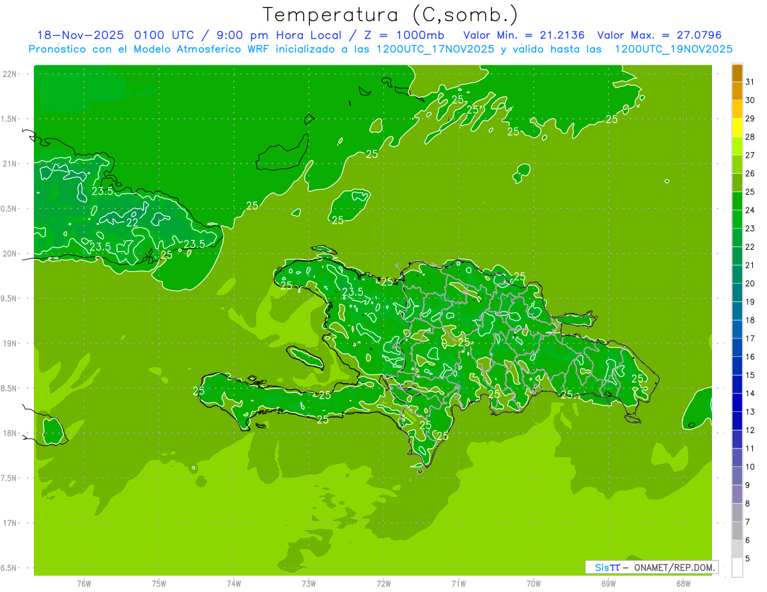The height and width of the screenshot is (592, 767).
Task: Pick the dark orange swatch above 31
Action: [x=737, y=73]
